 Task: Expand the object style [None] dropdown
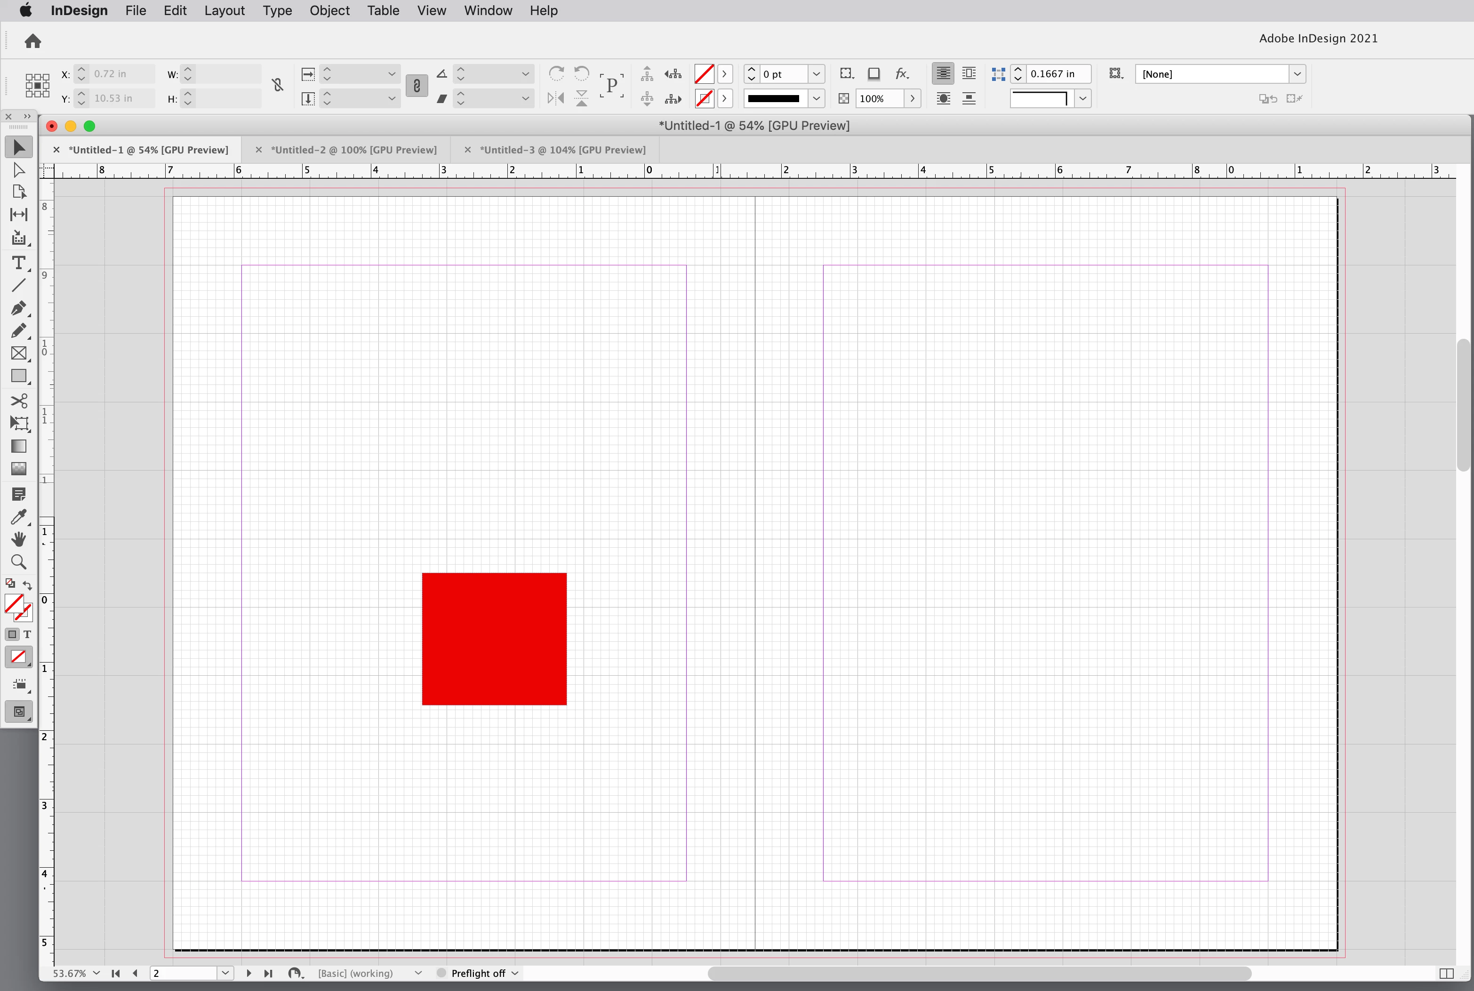1297,74
